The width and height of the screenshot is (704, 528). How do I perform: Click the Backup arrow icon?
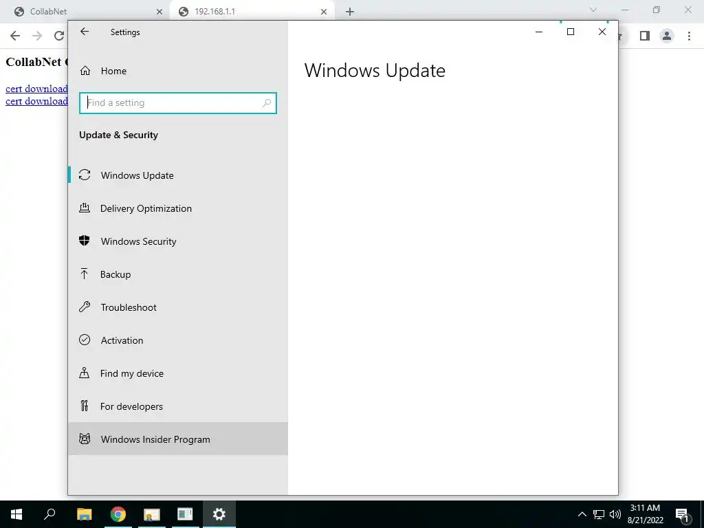(x=85, y=274)
